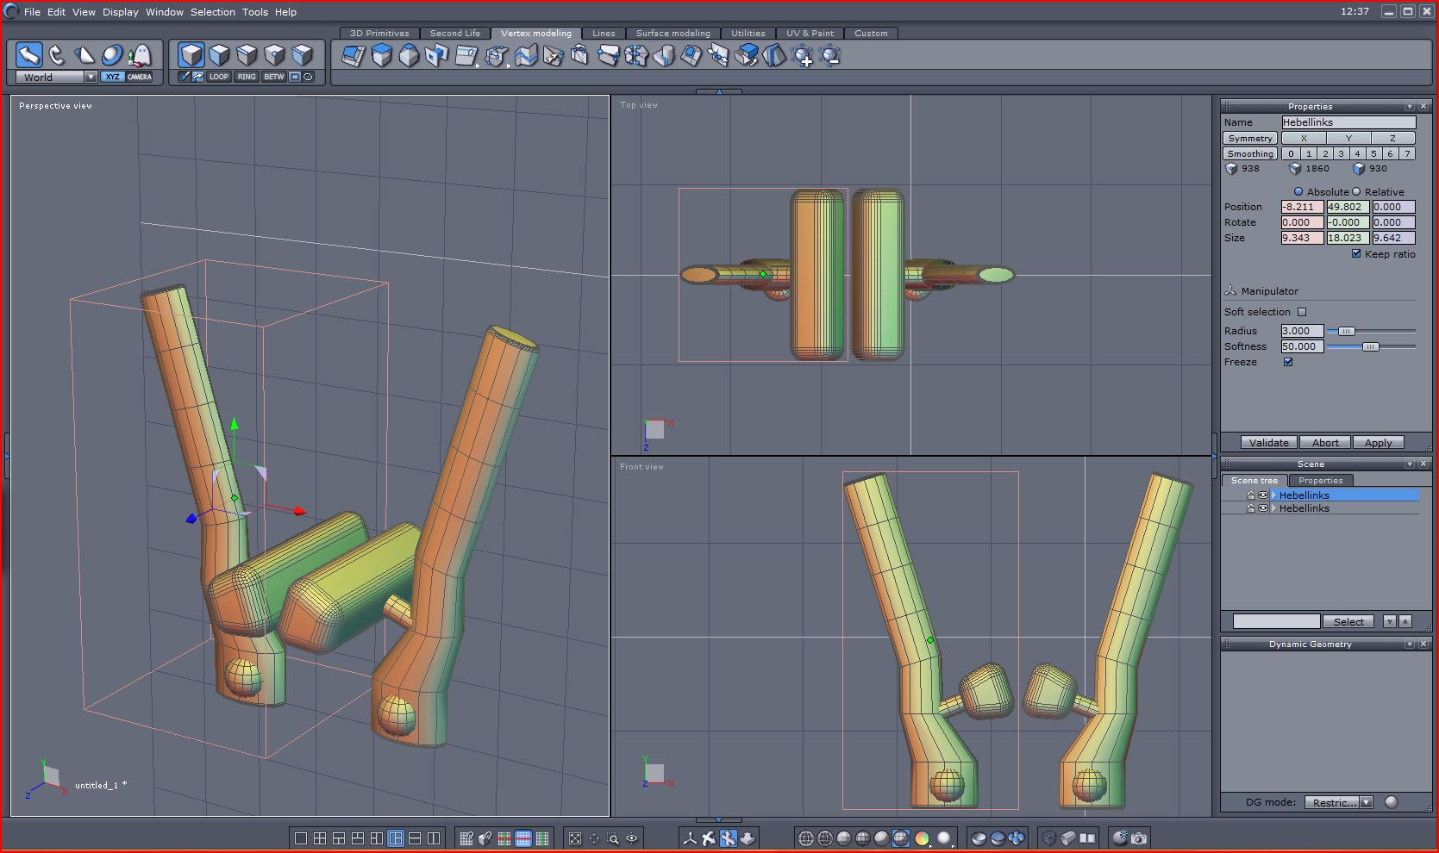The image size is (1439, 853).
Task: Collapse the Scene panel with its arrow
Action: [1410, 464]
